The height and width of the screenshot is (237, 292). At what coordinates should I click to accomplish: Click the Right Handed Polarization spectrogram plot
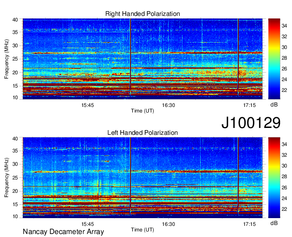click(143, 59)
